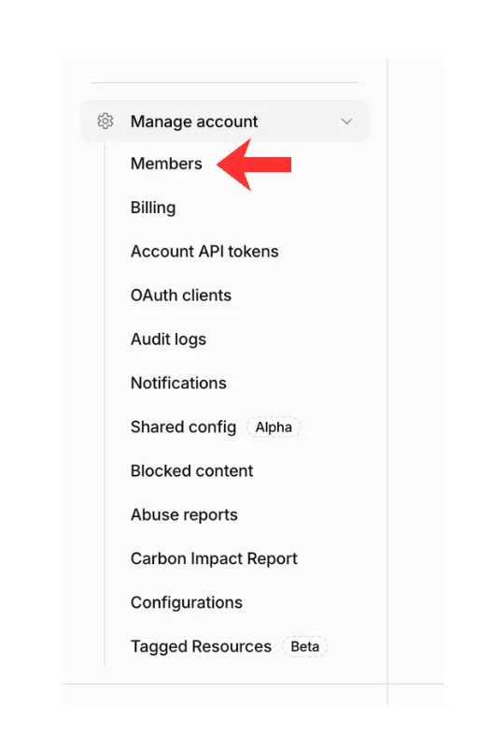Open Tagged Resources

click(x=201, y=647)
